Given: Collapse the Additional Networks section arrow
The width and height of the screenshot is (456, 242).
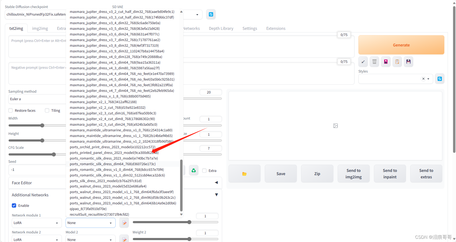Looking at the screenshot, I should [216, 195].
